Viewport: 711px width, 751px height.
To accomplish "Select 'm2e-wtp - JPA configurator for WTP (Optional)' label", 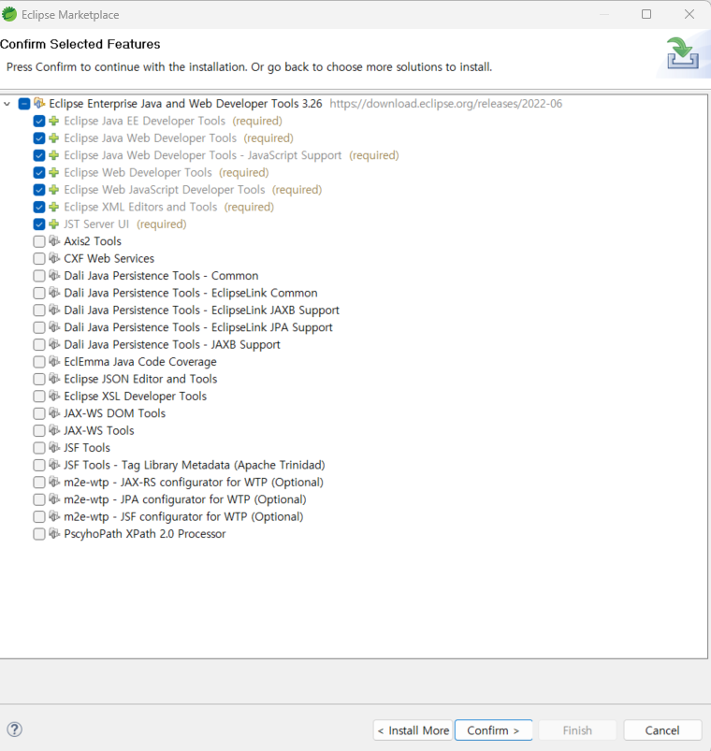I will tap(185, 499).
